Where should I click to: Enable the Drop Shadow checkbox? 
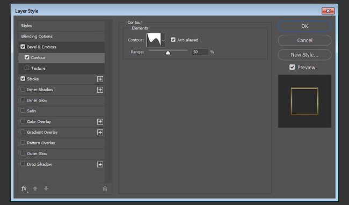tap(23, 164)
